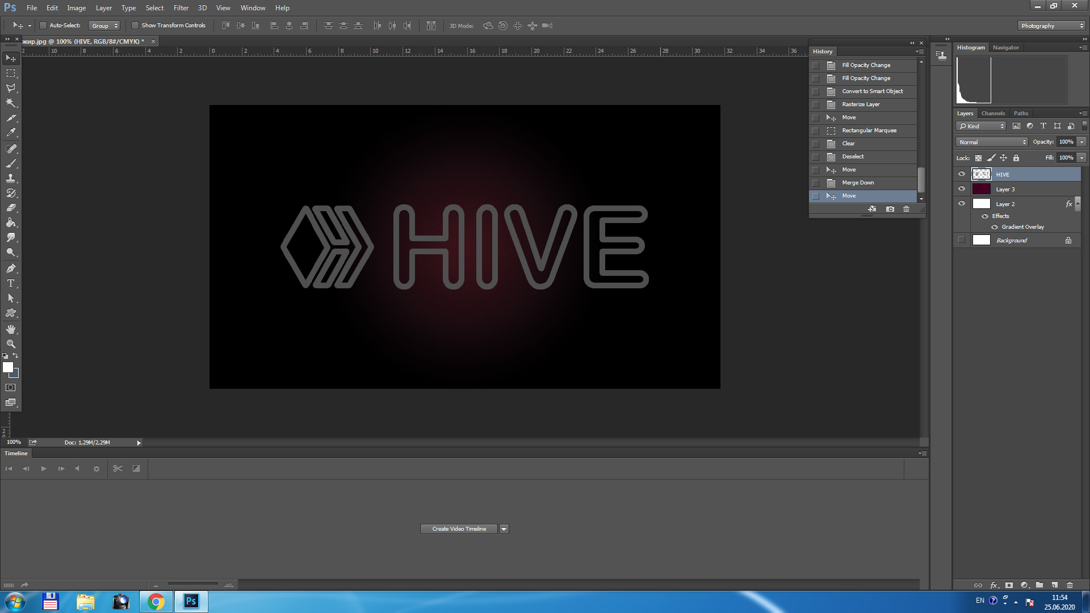Select the Clone Stamp tool
This screenshot has width=1090, height=613.
11,178
